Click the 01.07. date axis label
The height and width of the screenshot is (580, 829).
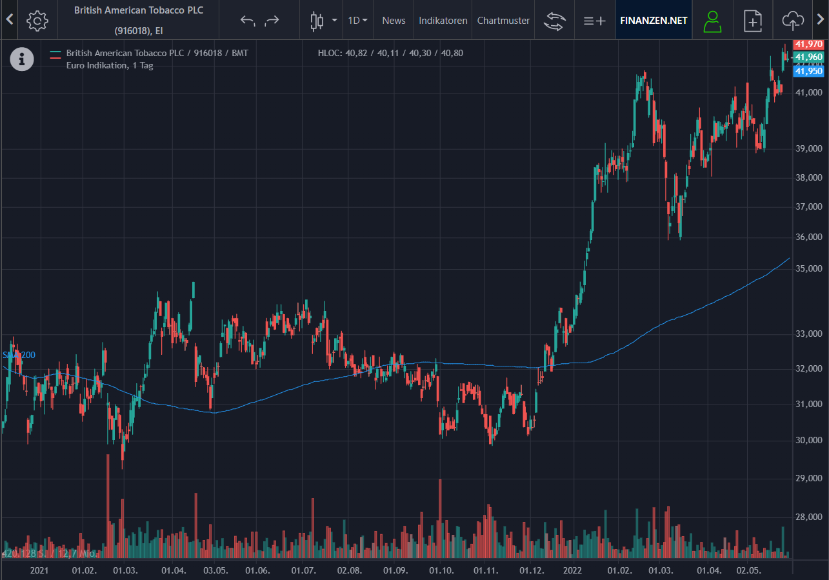303,571
